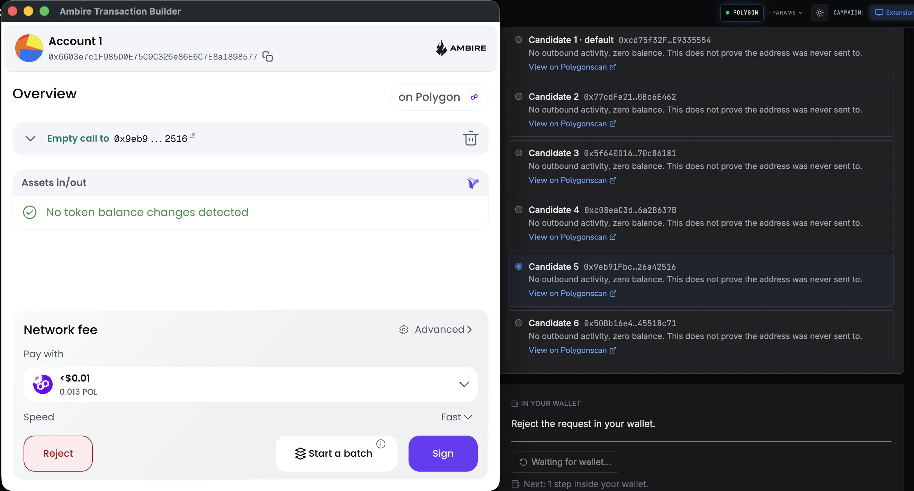Click Candidate 1 address 0xcd75f32F…E9335554
Screen dimensions: 914x491
click(665, 40)
